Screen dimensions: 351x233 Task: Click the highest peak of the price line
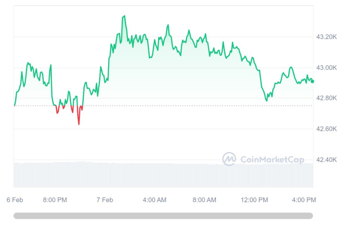pos(124,16)
